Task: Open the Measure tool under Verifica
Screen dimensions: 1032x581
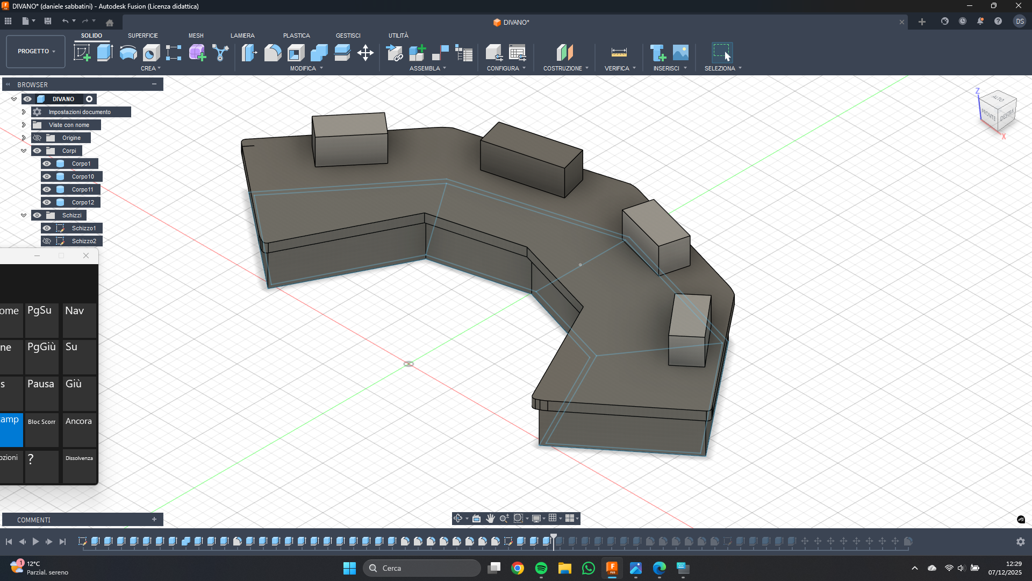Action: [x=619, y=53]
